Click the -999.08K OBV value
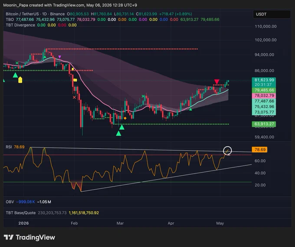295x247 pixels. [26, 202]
